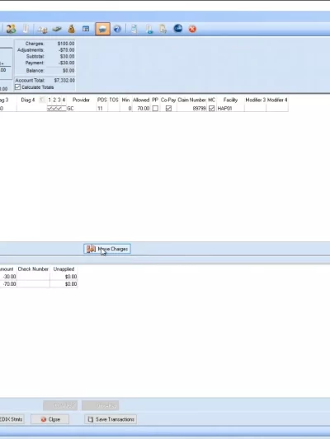The image size is (330, 439).
Task: Click the Claim Number column header
Action: [x=191, y=100]
